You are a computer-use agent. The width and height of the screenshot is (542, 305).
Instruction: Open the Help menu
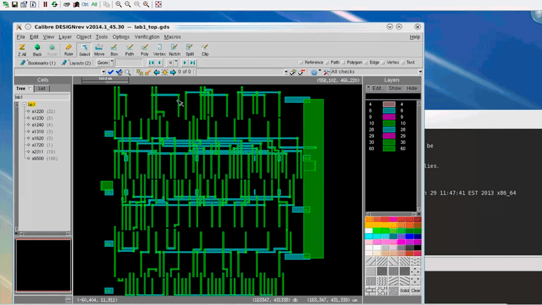(x=415, y=37)
